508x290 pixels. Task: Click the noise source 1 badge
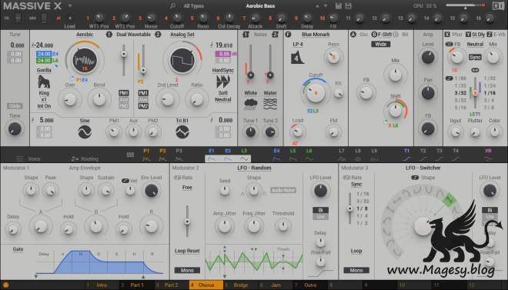[x=246, y=35]
